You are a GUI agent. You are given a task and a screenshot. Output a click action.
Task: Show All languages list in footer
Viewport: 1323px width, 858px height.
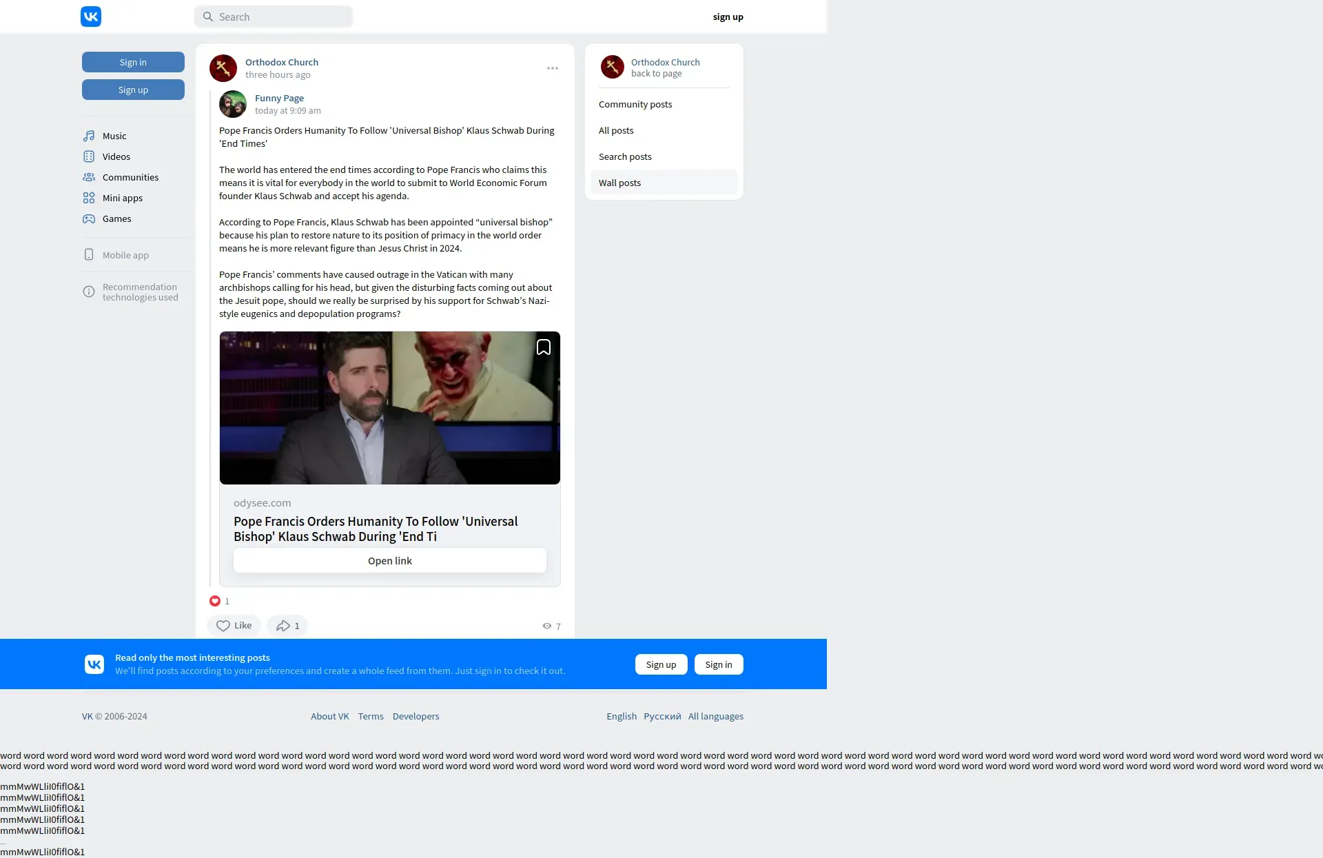[x=715, y=716]
